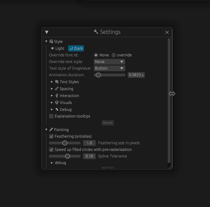
Task: Adjust the Spline Tolerance slider
Action: click(65, 156)
